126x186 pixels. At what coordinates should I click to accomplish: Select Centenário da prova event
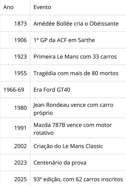click(60, 162)
